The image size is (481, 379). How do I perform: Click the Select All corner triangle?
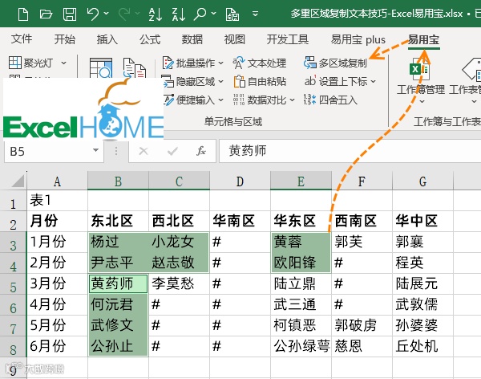[18, 181]
